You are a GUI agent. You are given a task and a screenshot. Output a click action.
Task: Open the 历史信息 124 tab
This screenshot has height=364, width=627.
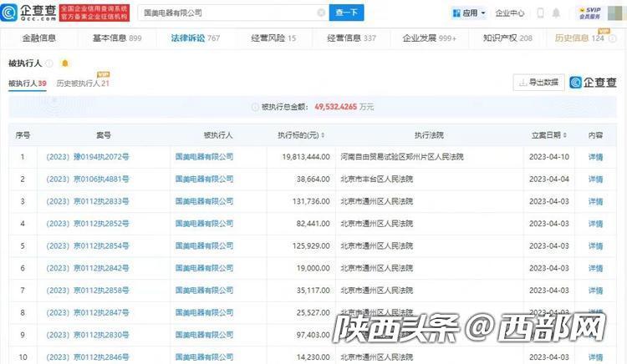click(x=579, y=38)
